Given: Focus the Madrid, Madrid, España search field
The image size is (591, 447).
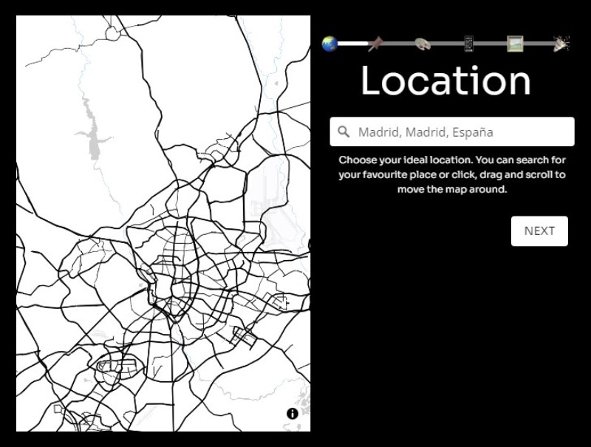Looking at the screenshot, I should pos(452,132).
